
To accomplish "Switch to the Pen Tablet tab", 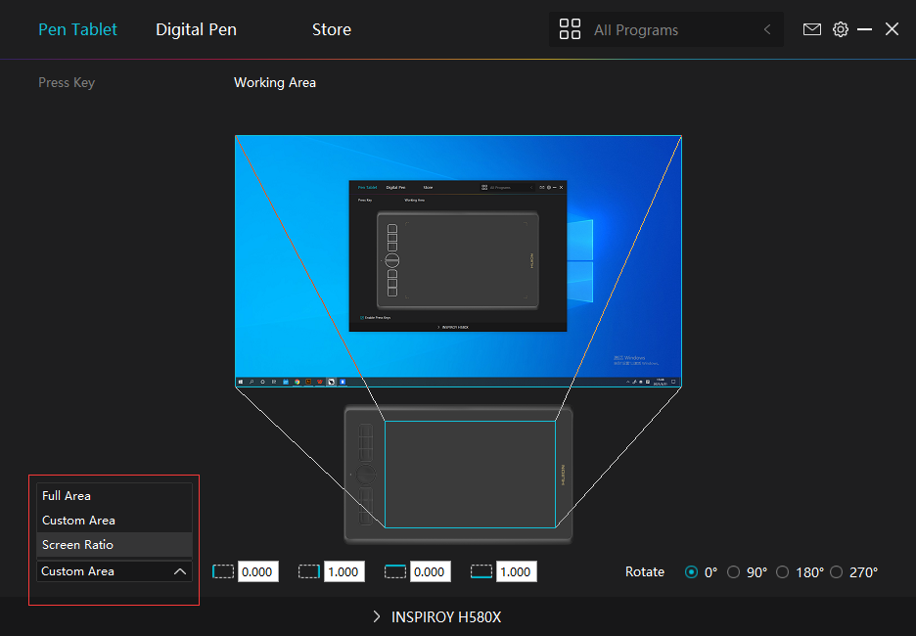I will pyautogui.click(x=77, y=29).
